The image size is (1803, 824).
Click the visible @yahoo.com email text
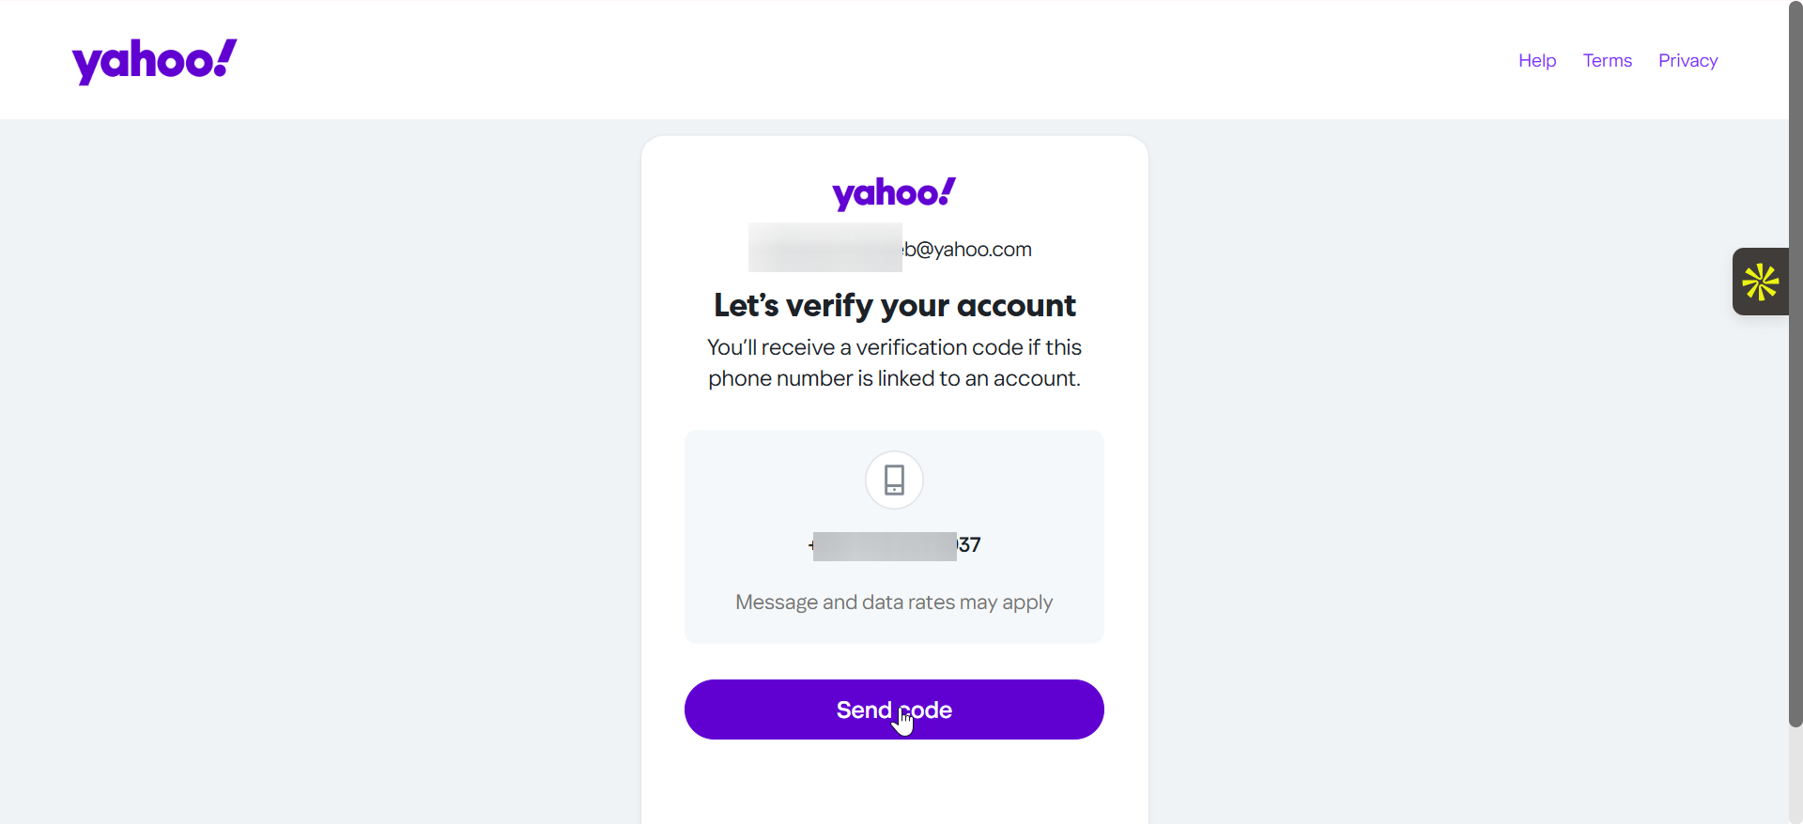(967, 250)
